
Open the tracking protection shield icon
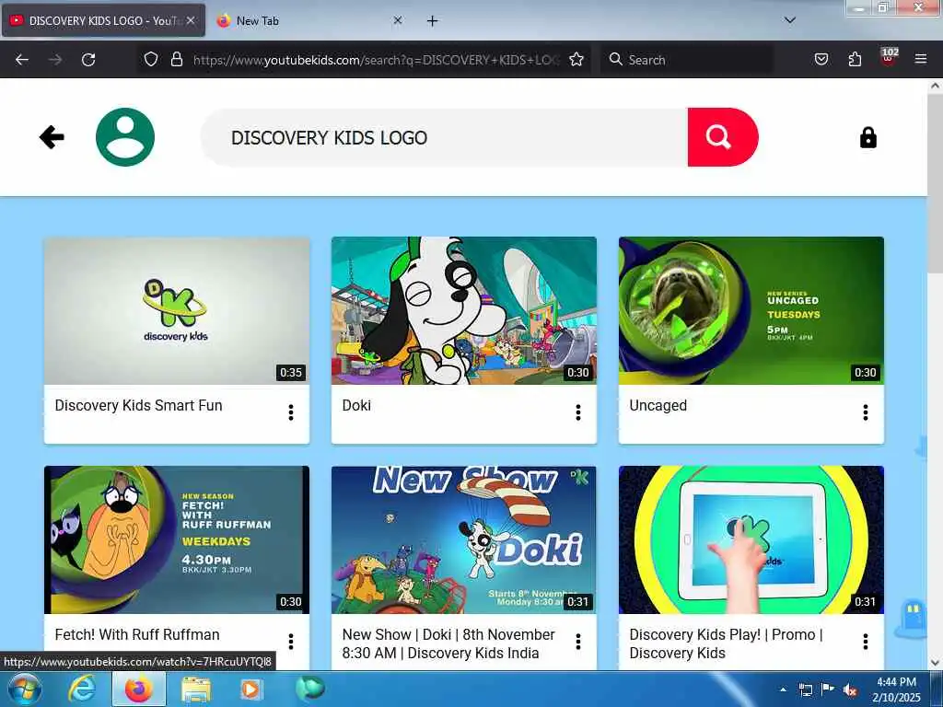pos(151,59)
